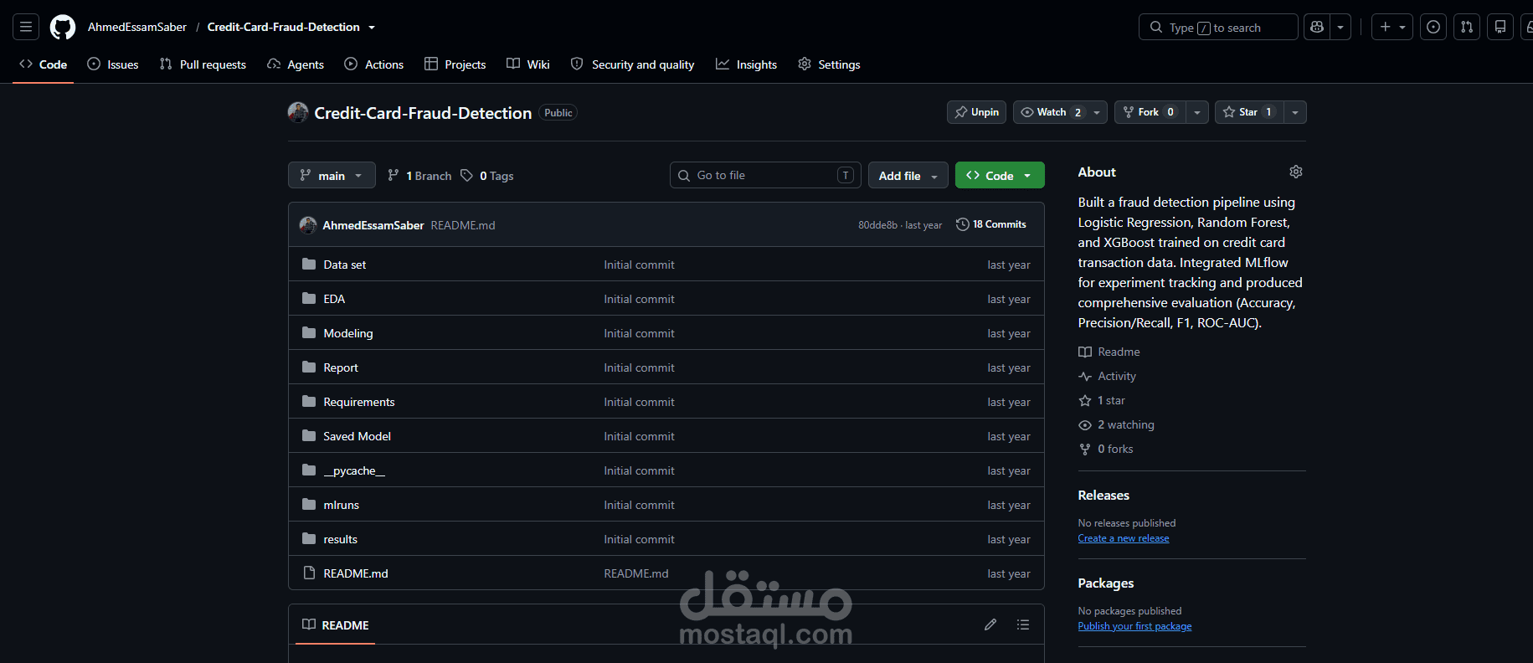Open the mlruns folder
This screenshot has width=1533, height=663.
click(x=342, y=505)
